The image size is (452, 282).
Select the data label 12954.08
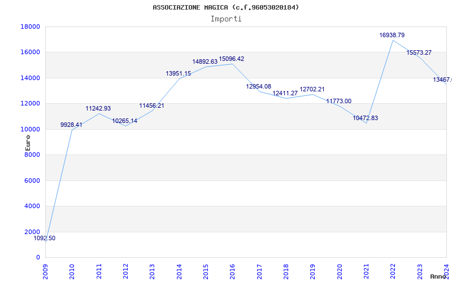pyautogui.click(x=259, y=87)
